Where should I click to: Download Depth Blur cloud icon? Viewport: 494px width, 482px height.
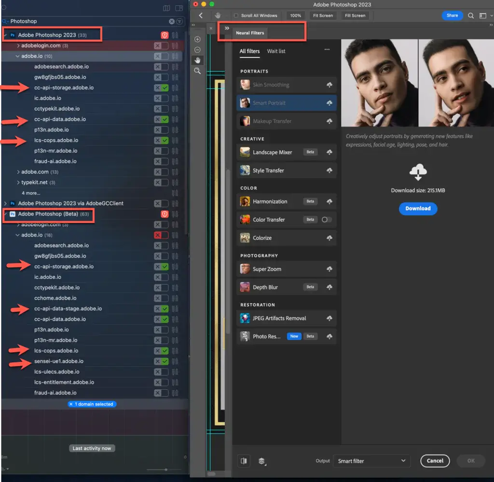(329, 287)
